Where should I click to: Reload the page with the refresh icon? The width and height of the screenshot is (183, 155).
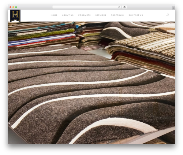(119, 7)
